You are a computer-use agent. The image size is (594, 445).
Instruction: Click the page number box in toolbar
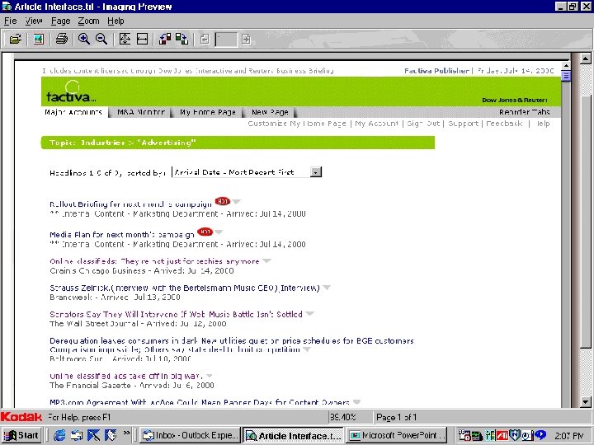coord(226,39)
